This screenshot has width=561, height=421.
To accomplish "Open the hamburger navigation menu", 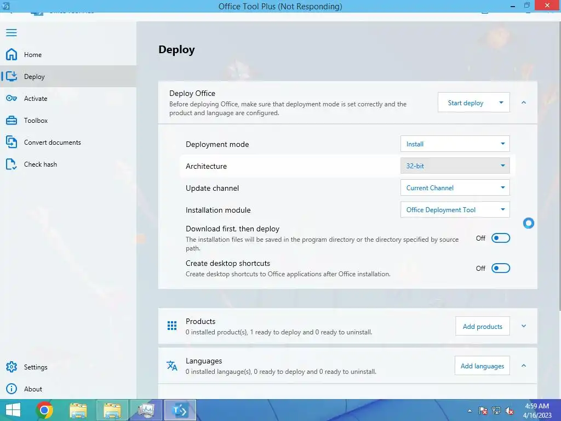I will [x=12, y=32].
